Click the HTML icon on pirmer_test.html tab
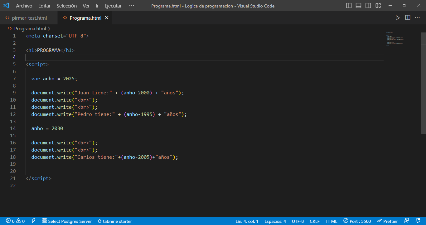Viewport: 426px width, 225px height. [x=7, y=18]
